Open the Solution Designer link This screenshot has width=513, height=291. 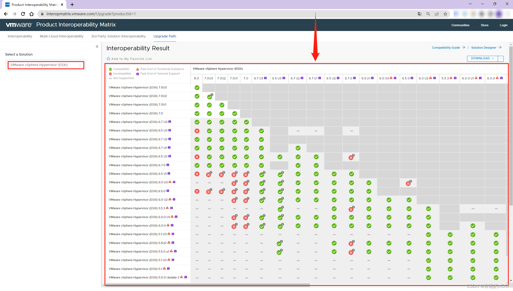[x=486, y=48]
